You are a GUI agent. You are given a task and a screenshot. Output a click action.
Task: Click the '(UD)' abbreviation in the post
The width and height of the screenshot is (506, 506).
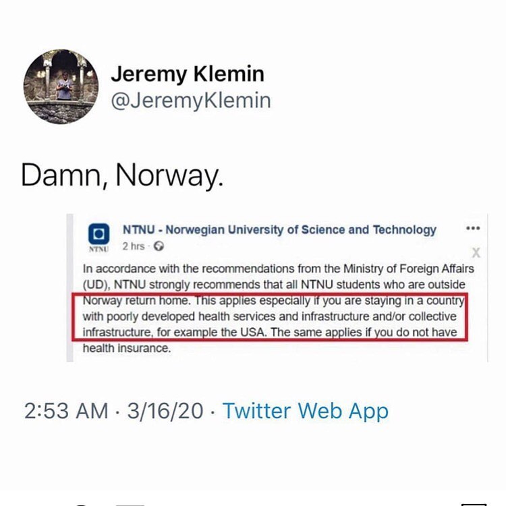95,284
